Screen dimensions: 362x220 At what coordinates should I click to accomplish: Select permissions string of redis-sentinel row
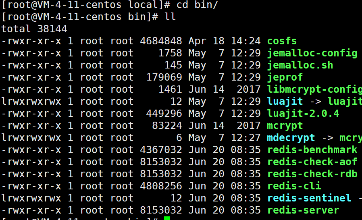point(31,198)
